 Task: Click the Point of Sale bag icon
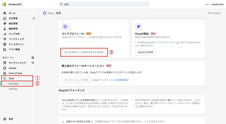pyautogui.click(x=5, y=73)
